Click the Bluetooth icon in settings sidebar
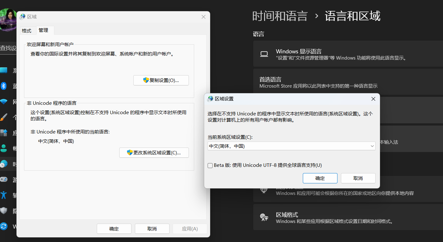 click(3, 86)
